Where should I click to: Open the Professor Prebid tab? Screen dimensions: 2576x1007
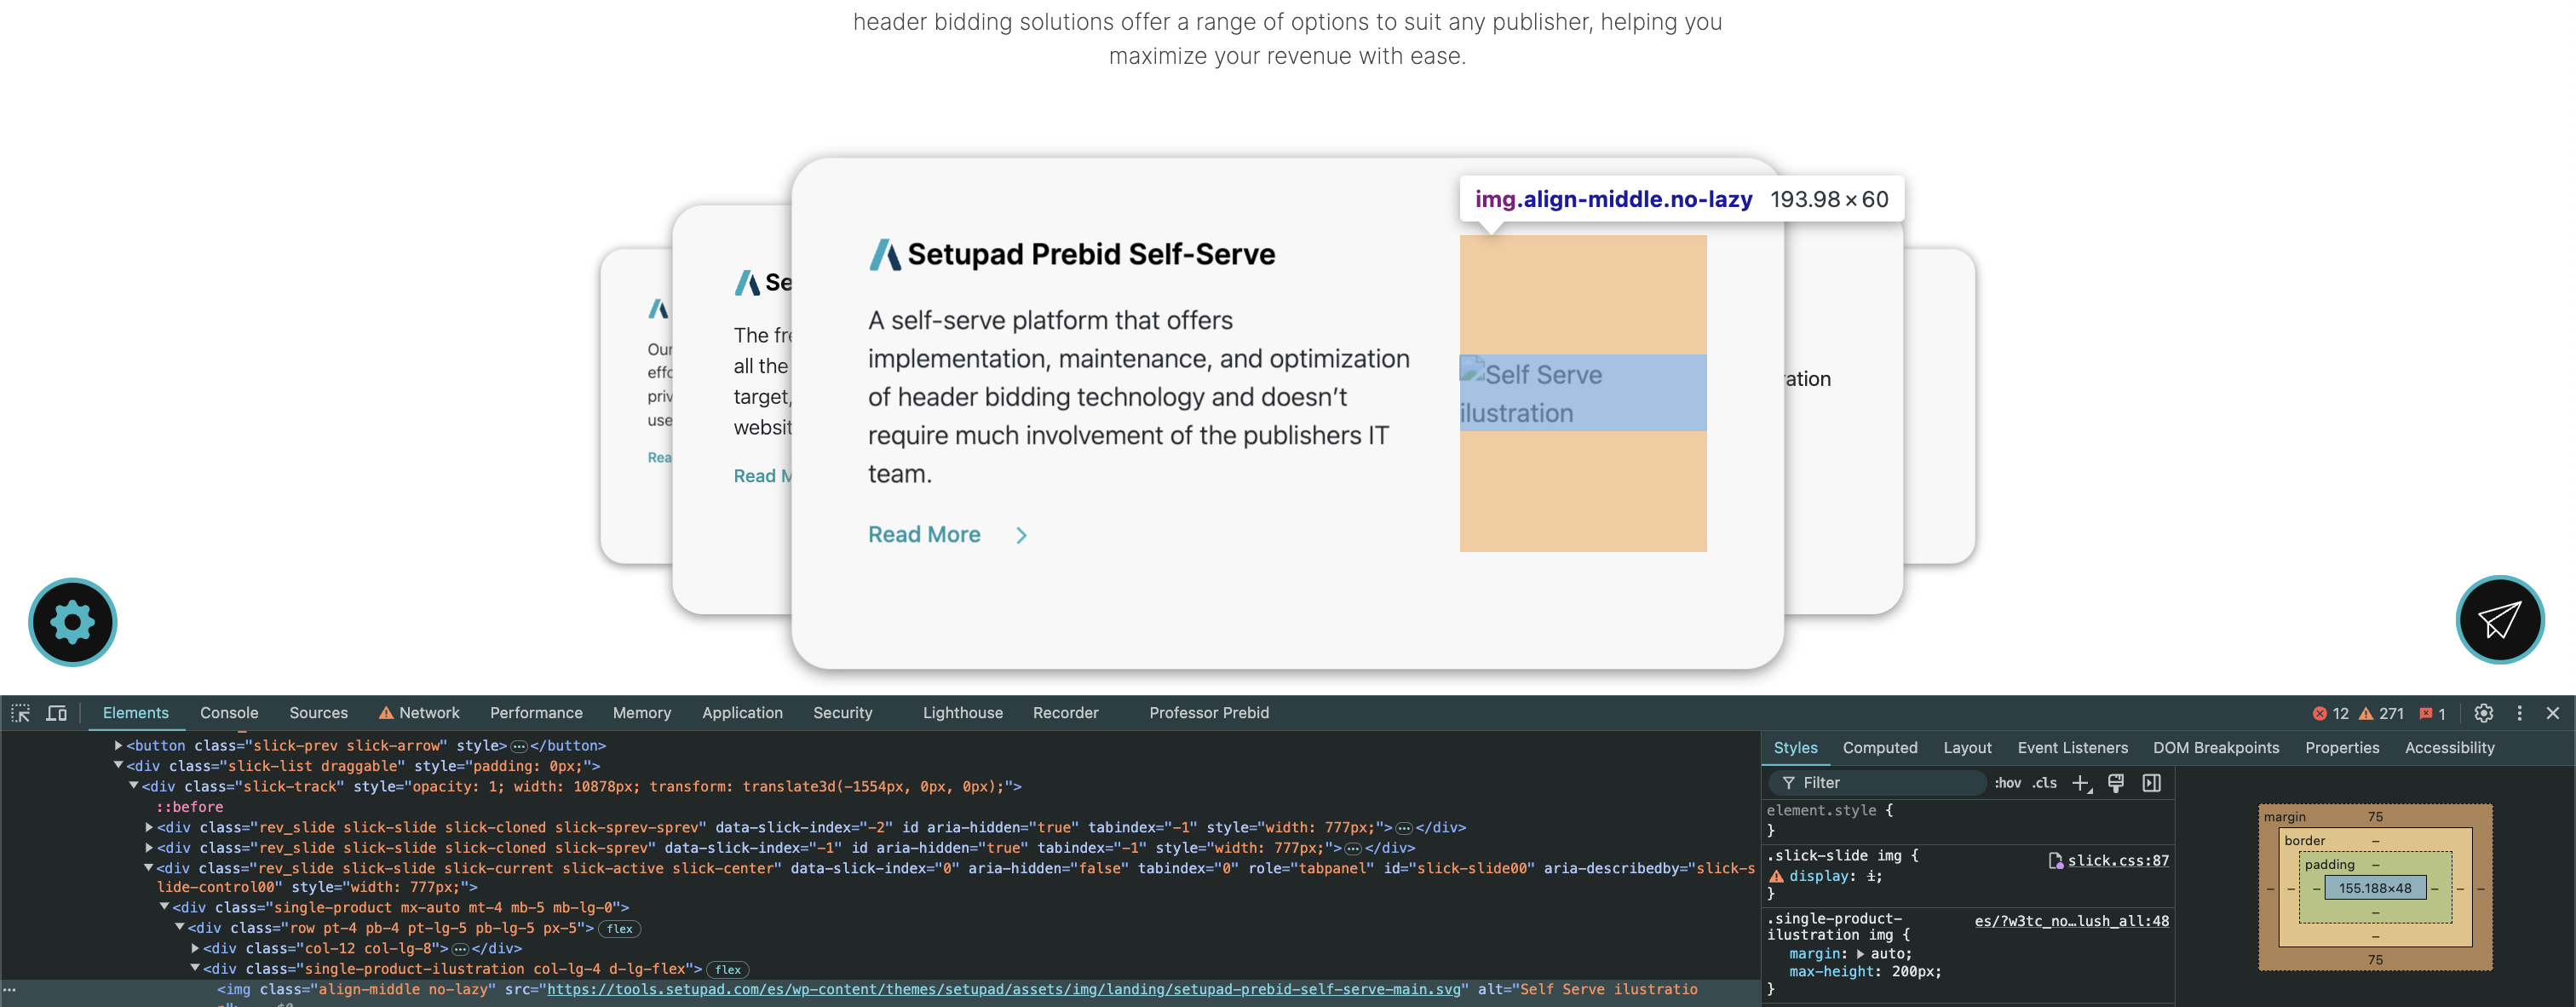1209,713
